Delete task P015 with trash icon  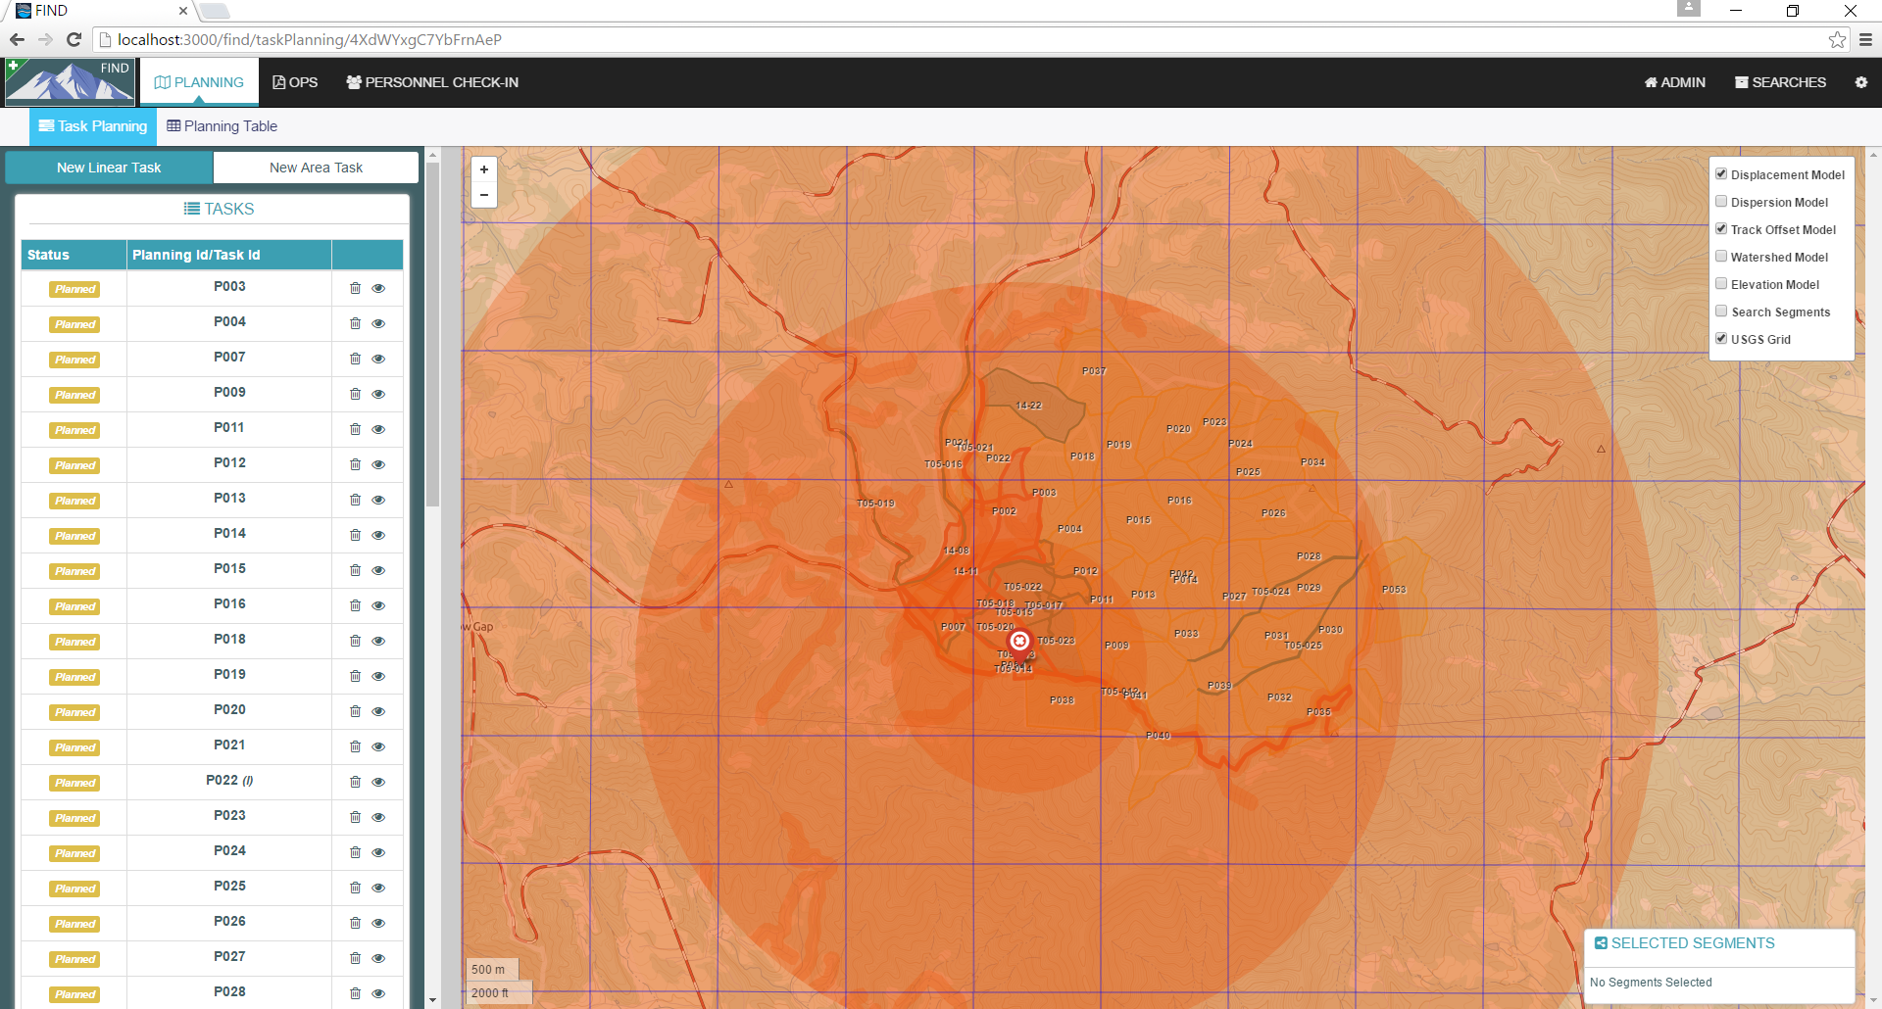point(355,570)
